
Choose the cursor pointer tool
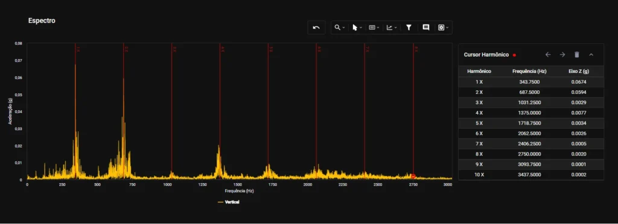[355, 28]
